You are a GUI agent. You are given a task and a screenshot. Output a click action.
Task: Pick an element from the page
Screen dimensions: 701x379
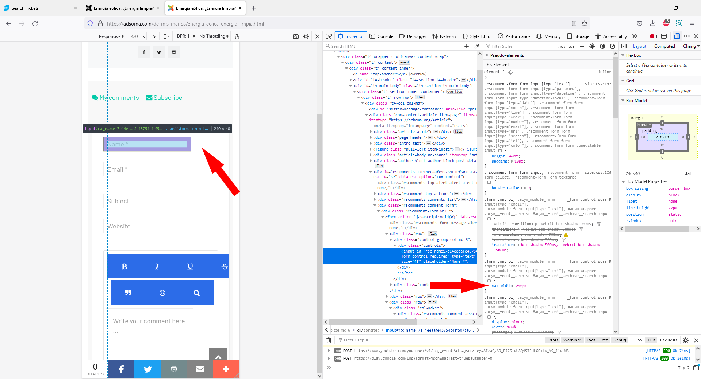point(329,36)
